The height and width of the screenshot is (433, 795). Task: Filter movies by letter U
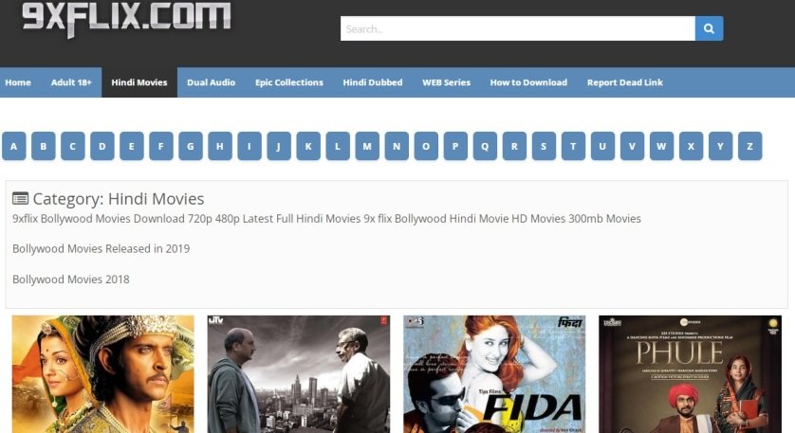click(602, 146)
